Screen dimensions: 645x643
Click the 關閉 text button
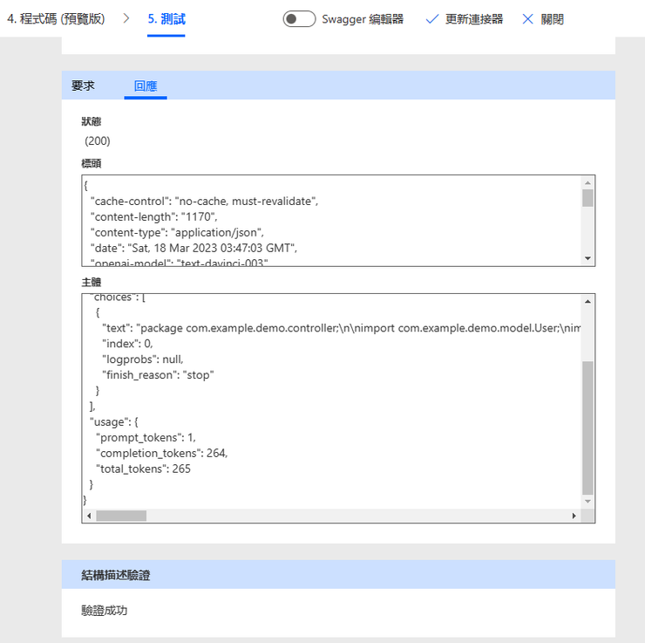click(x=552, y=19)
